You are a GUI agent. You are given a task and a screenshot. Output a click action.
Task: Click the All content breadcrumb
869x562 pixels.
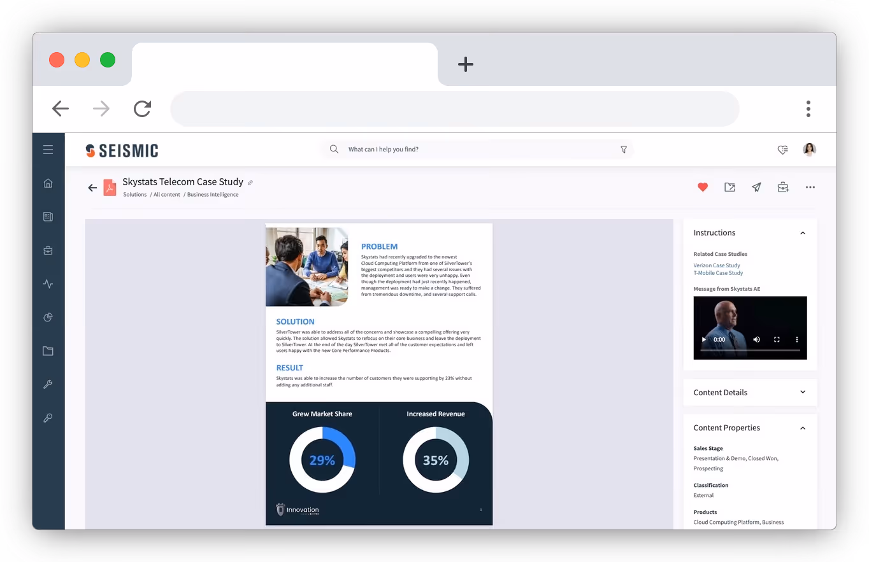tap(167, 195)
